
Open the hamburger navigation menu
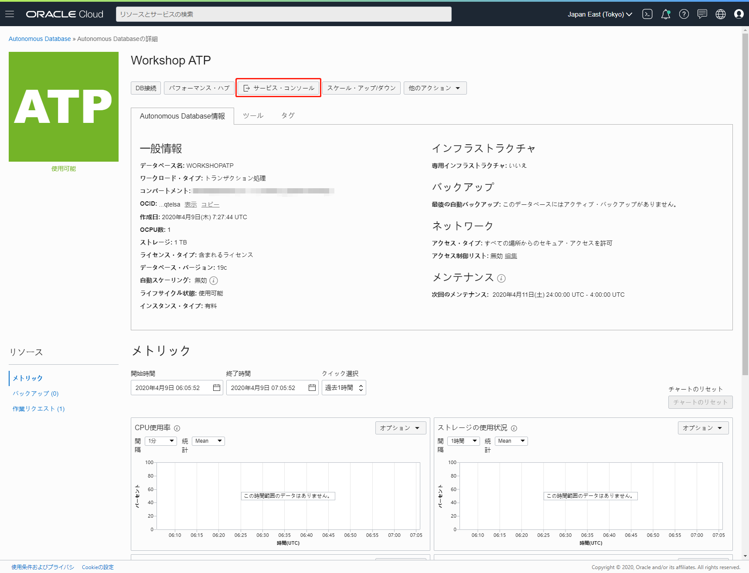coord(10,14)
